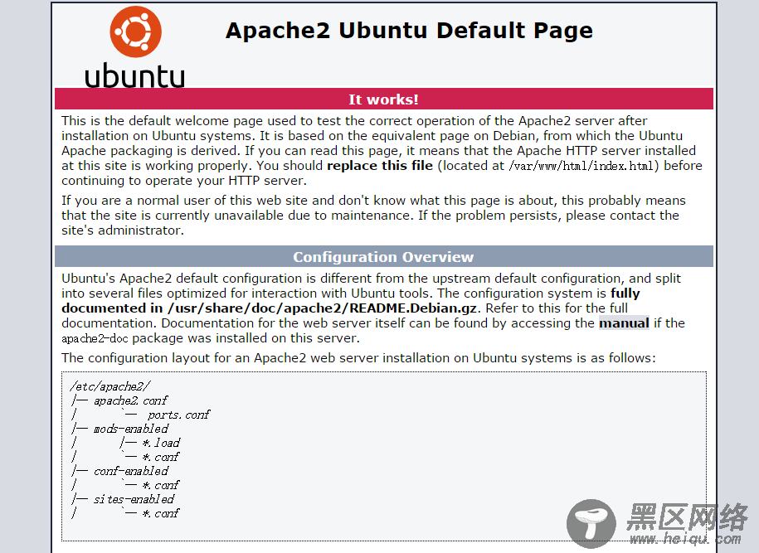Select the It works! banner heading
The image size is (759, 553).
[383, 99]
